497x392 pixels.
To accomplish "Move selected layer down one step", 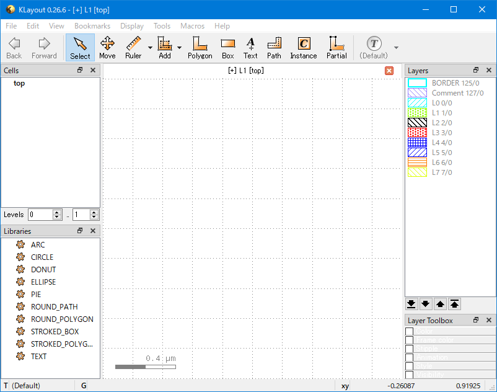I will point(426,304).
